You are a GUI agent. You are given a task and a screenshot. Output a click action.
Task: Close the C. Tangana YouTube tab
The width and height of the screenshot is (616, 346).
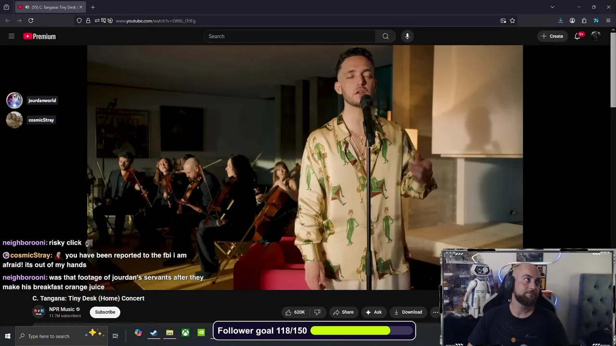(81, 7)
